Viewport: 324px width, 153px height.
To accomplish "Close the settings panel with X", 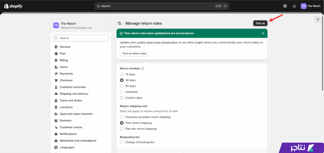I will (318, 20).
